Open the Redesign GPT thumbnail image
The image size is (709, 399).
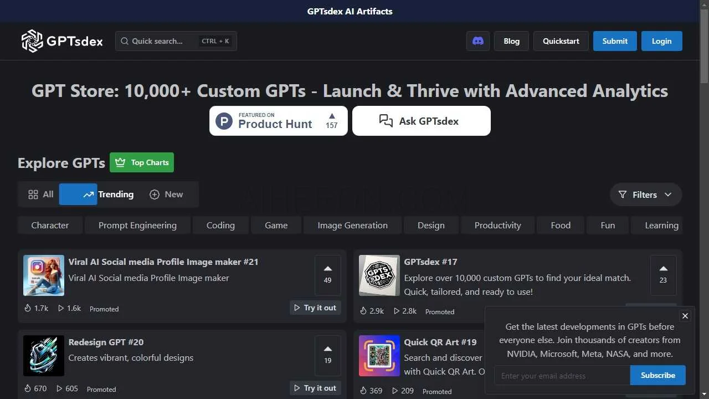point(44,356)
